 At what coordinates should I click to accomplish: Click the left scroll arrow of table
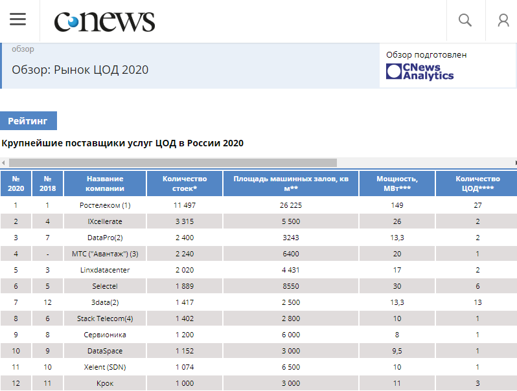click(3, 162)
